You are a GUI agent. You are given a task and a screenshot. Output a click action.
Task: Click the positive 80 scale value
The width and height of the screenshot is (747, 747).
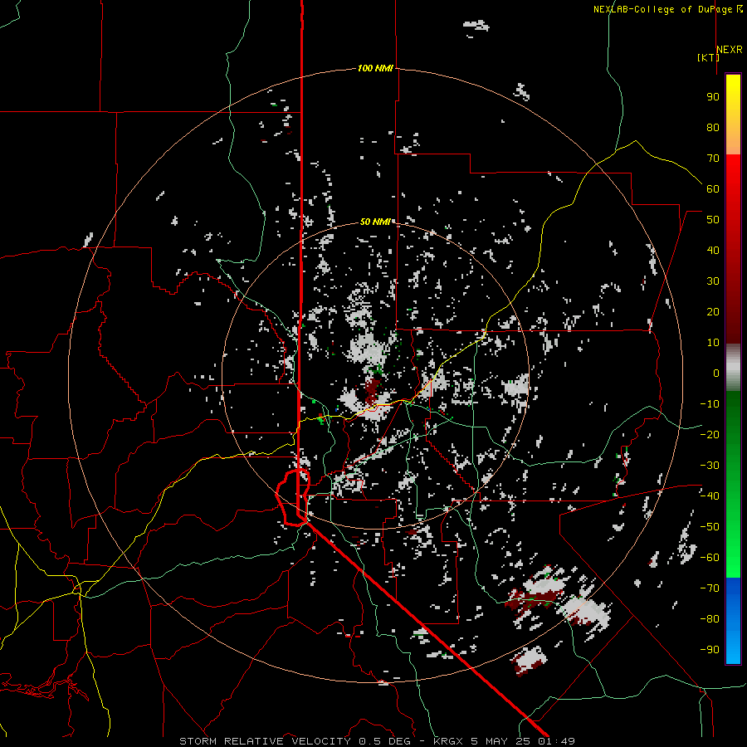pyautogui.click(x=713, y=128)
